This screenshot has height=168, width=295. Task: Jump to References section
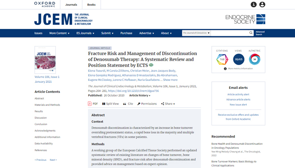click(41, 150)
